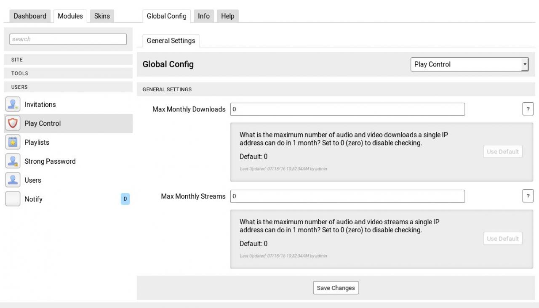This screenshot has height=308, width=539.
Task: Click the Max Monthly Streams input field
Action: pos(347,196)
